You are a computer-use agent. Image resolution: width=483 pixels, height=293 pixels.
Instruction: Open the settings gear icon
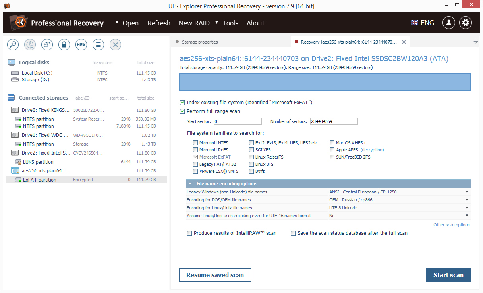tap(466, 23)
